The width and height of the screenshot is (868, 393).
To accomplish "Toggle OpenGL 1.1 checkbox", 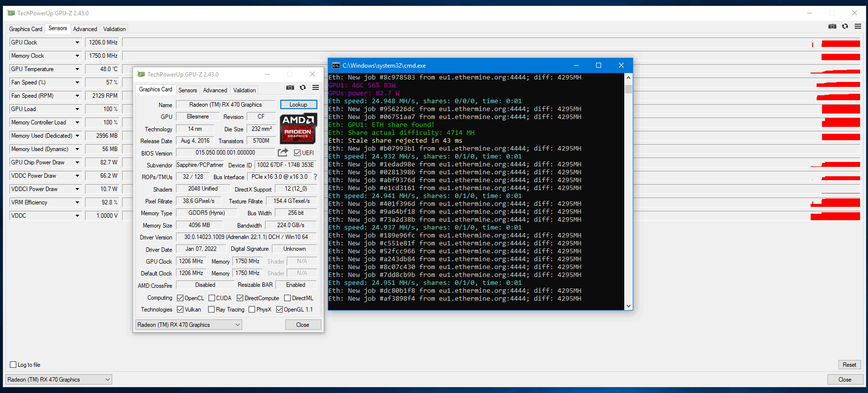I will (x=279, y=310).
